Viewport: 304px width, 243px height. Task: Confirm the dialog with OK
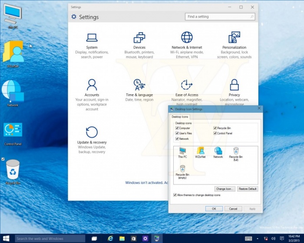[214, 209]
